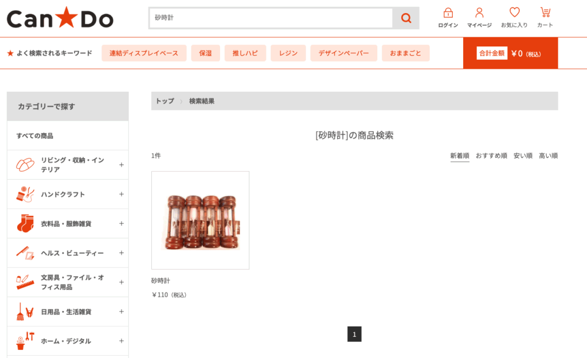Click the ¥110（税込） price text
The image size is (587, 358).
(x=169, y=295)
